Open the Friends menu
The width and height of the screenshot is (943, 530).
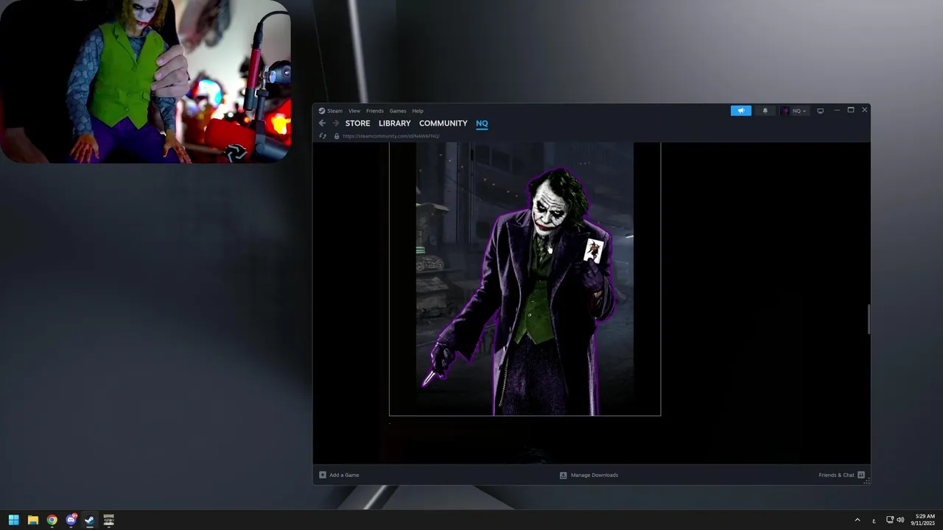[375, 111]
